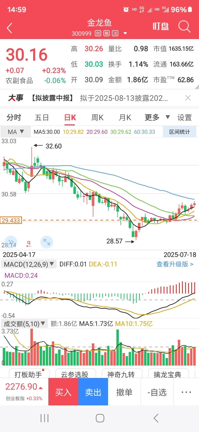This screenshot has width=199, height=432.
Task: Tap the fullscreen chart icon
Action: [x=47, y=242]
